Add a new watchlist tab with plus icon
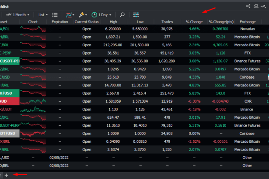269x179 pixels. [x=7, y=176]
